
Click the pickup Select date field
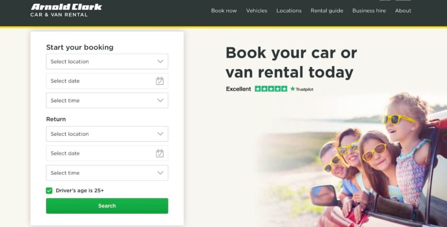pyautogui.click(x=107, y=81)
